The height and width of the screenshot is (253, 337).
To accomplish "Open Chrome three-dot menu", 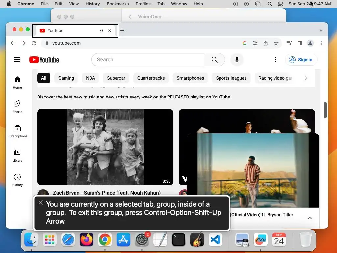I will tap(321, 43).
